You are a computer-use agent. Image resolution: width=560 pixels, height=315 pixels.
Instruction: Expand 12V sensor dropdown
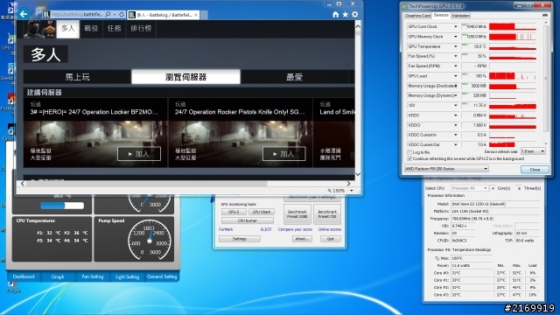click(x=455, y=105)
